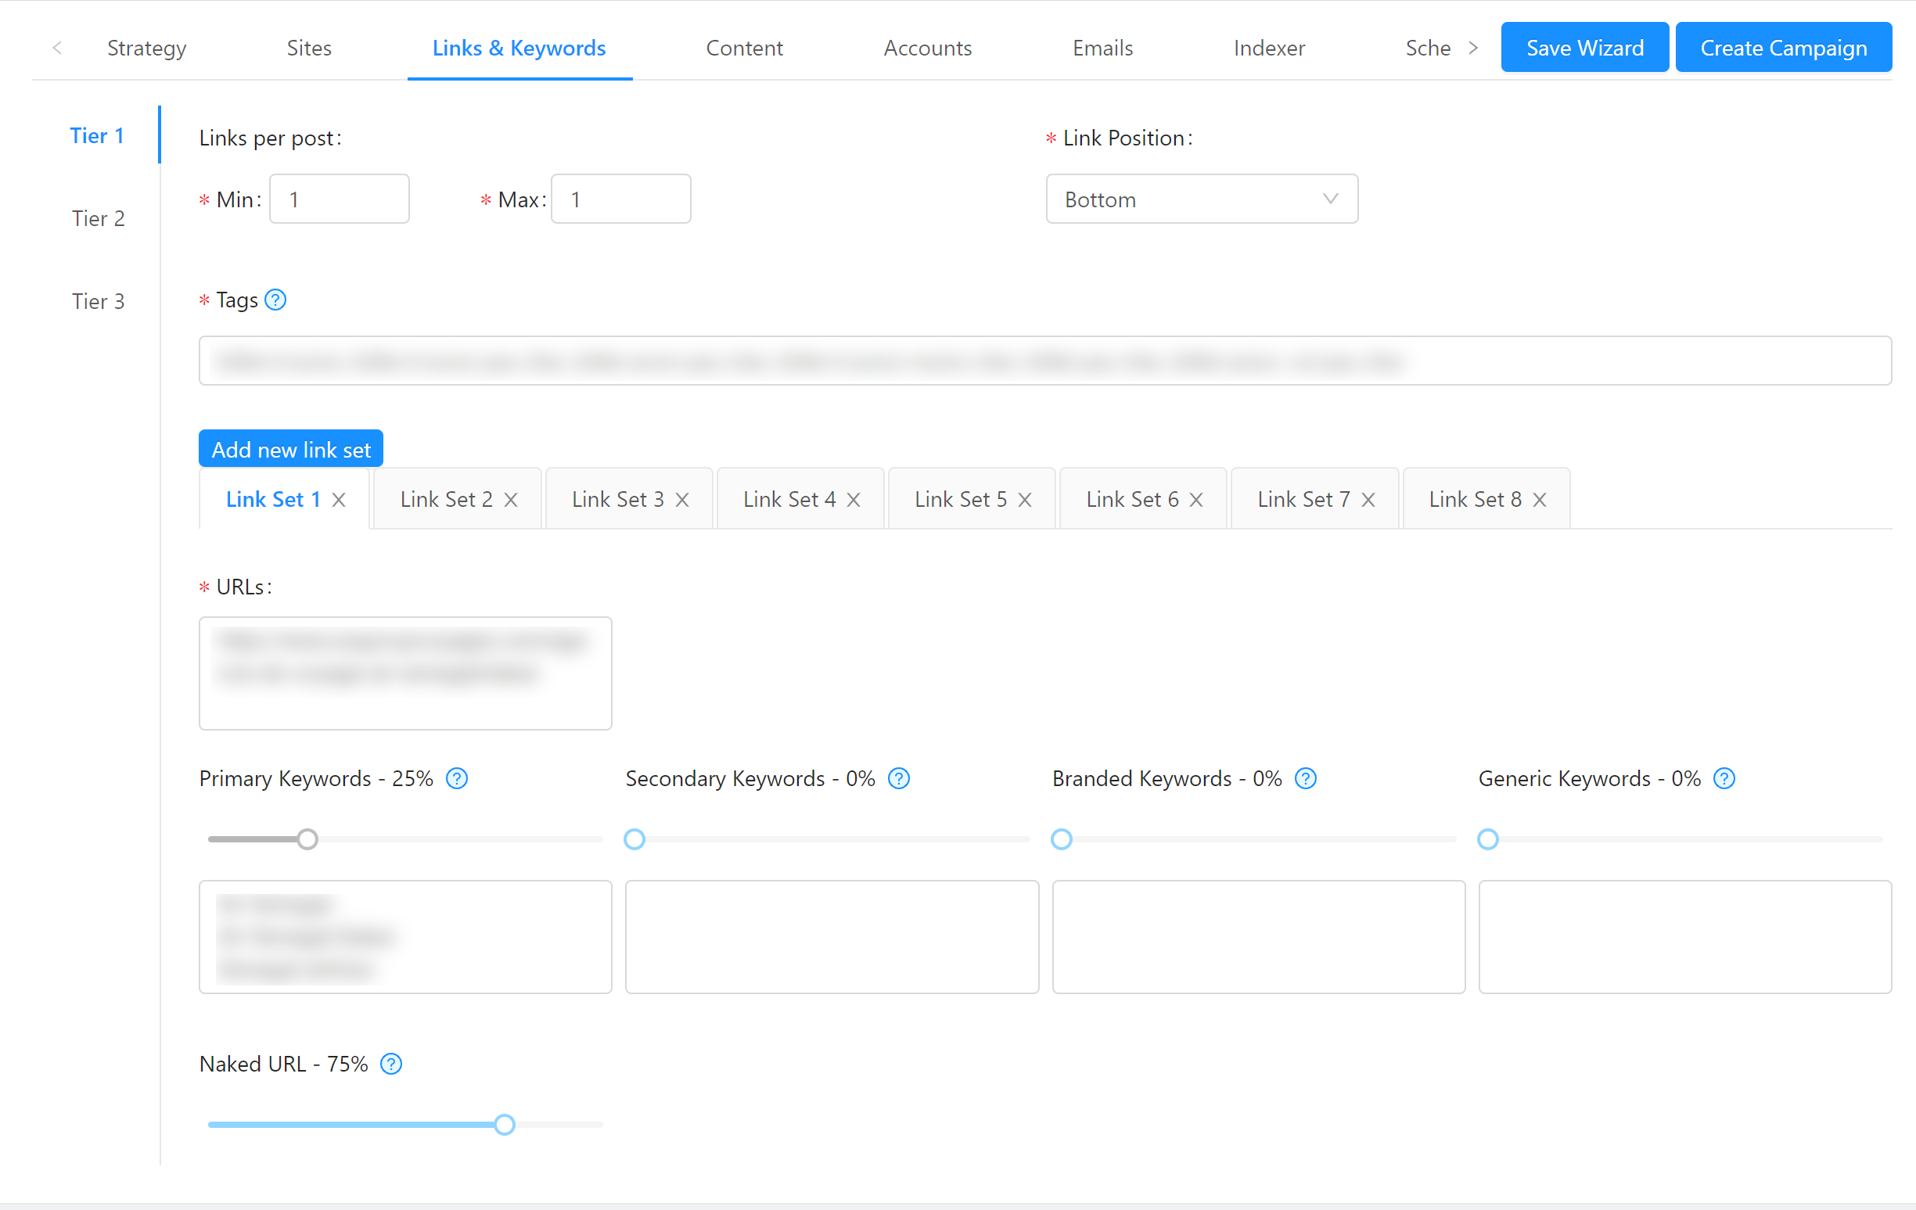Click the right chevron next to Sche
Screen dimensions: 1916x1210
[1474, 48]
